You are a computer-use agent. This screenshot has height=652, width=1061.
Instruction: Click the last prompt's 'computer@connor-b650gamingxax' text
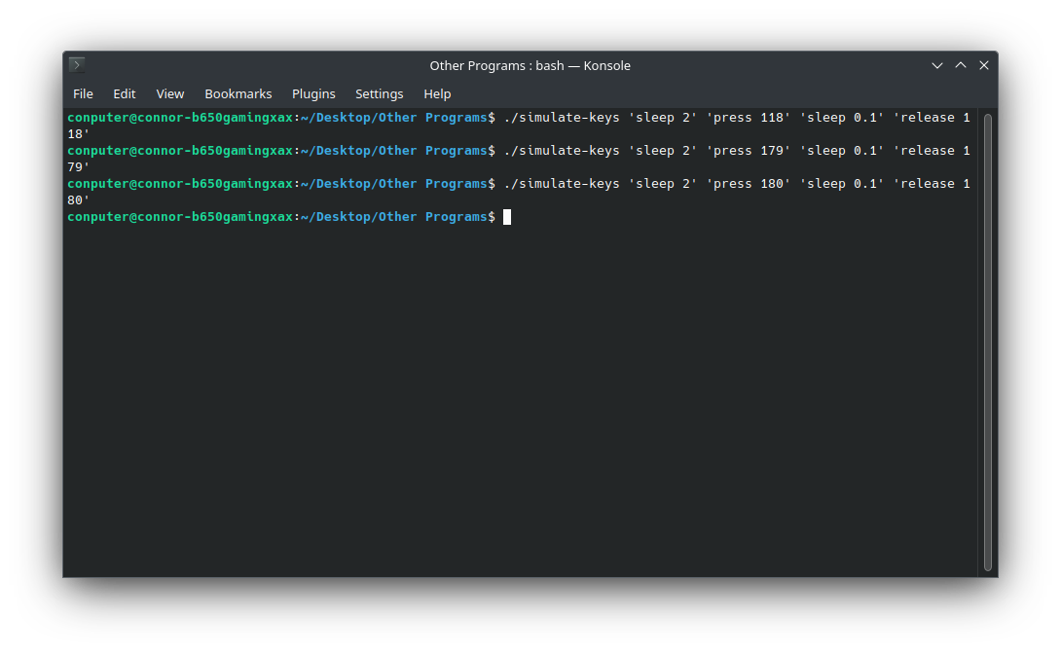[x=180, y=217]
